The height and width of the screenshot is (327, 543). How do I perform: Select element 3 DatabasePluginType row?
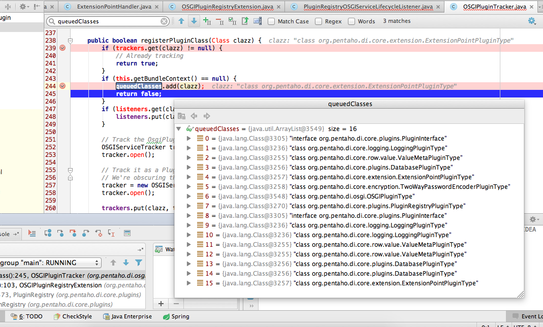point(349,168)
